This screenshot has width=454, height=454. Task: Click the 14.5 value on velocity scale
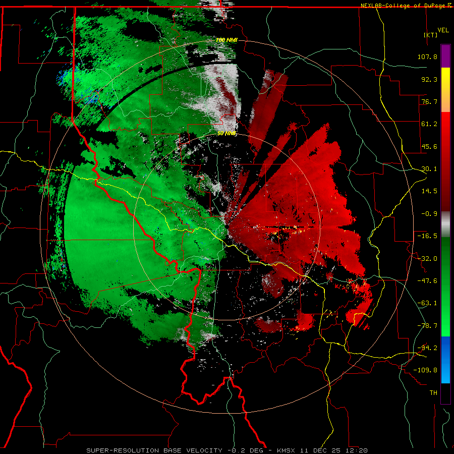[x=429, y=191]
